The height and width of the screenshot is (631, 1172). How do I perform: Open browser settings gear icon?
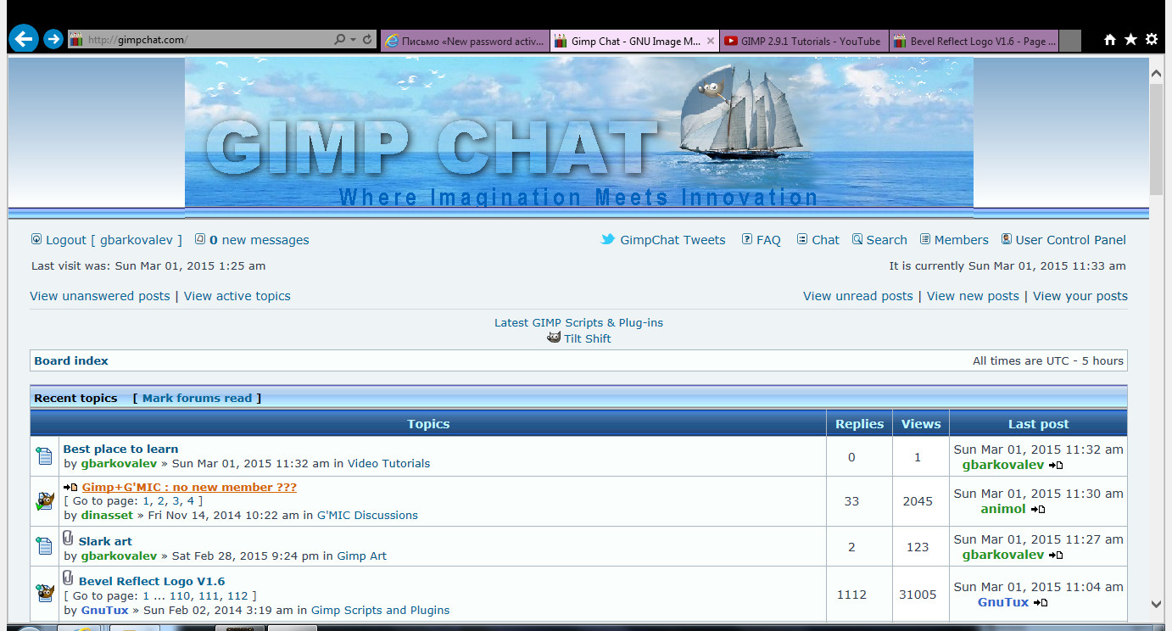pos(1152,40)
